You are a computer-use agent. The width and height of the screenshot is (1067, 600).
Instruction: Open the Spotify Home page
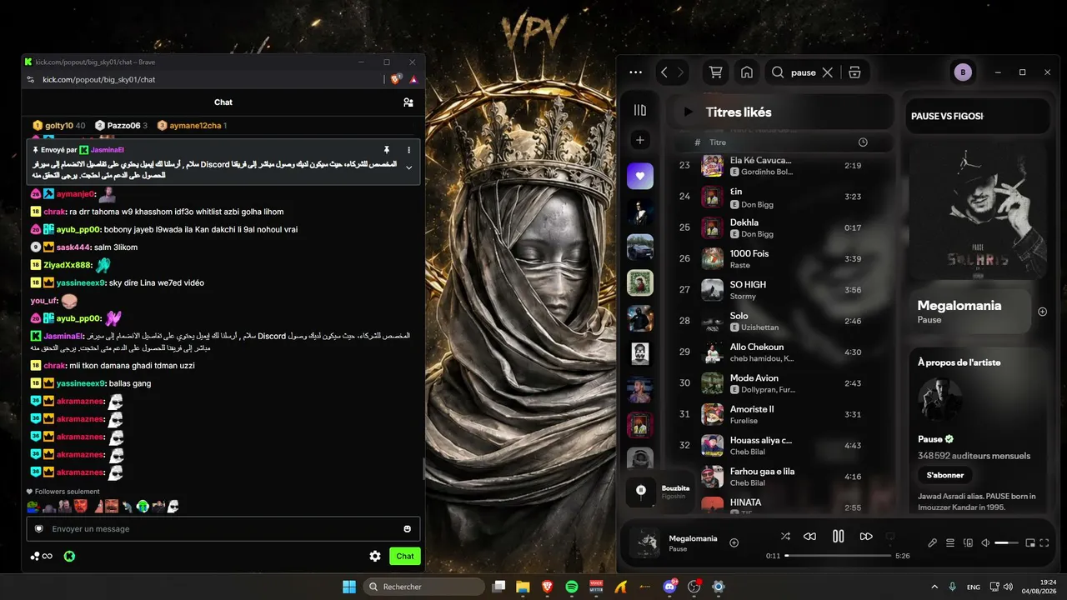(x=747, y=72)
